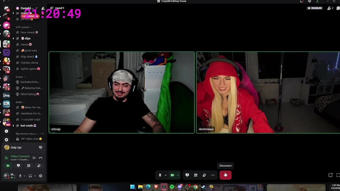Mute microphone in user panel
Screen dimensions: 340x191
pyautogui.click(x=20, y=176)
